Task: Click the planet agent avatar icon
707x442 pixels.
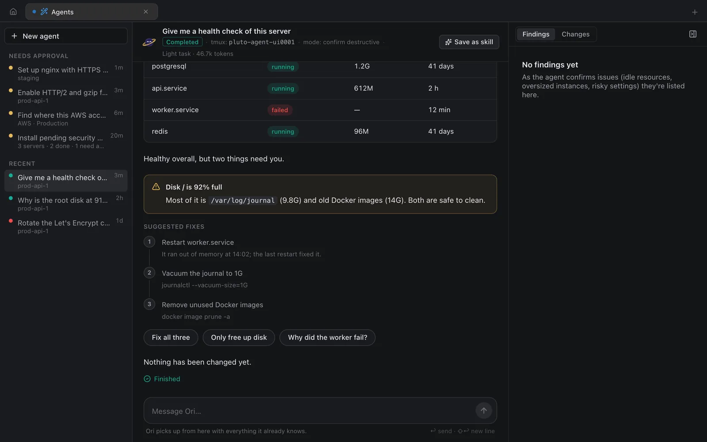Action: pos(149,42)
